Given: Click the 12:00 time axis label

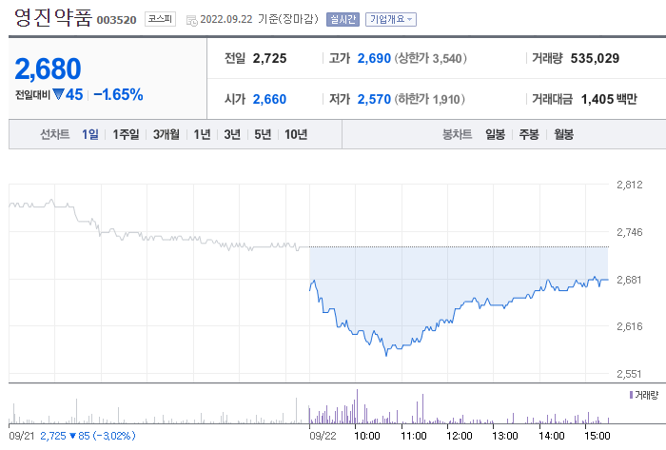Looking at the screenshot, I should tap(460, 436).
